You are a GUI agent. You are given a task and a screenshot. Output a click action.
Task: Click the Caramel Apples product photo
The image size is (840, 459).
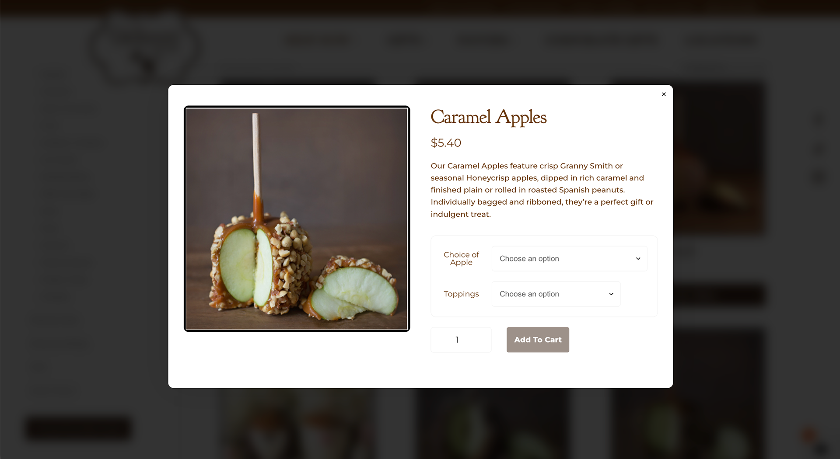tap(297, 219)
